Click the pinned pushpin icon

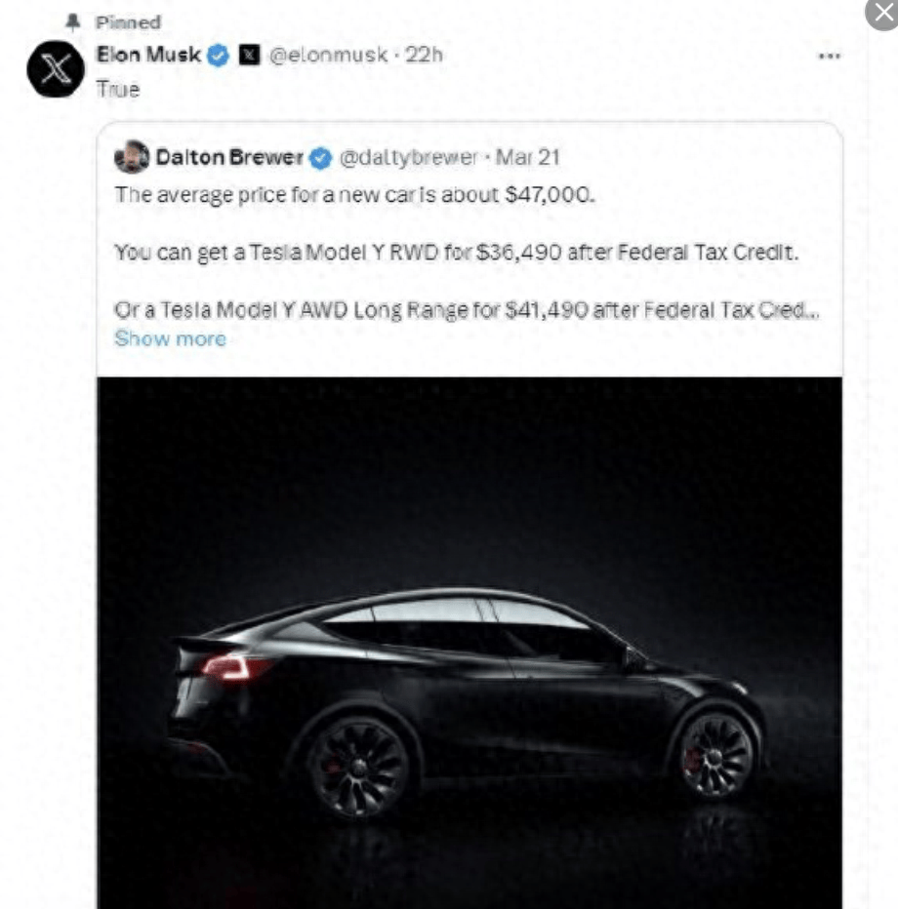click(73, 22)
